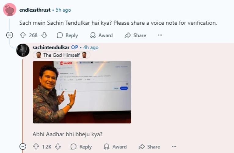Upvote the sachintendulkar reply
The height and width of the screenshot is (153, 234).
[x=36, y=147]
